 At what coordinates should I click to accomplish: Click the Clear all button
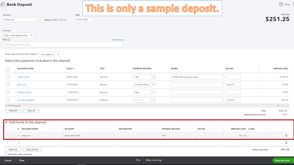[31, 111]
